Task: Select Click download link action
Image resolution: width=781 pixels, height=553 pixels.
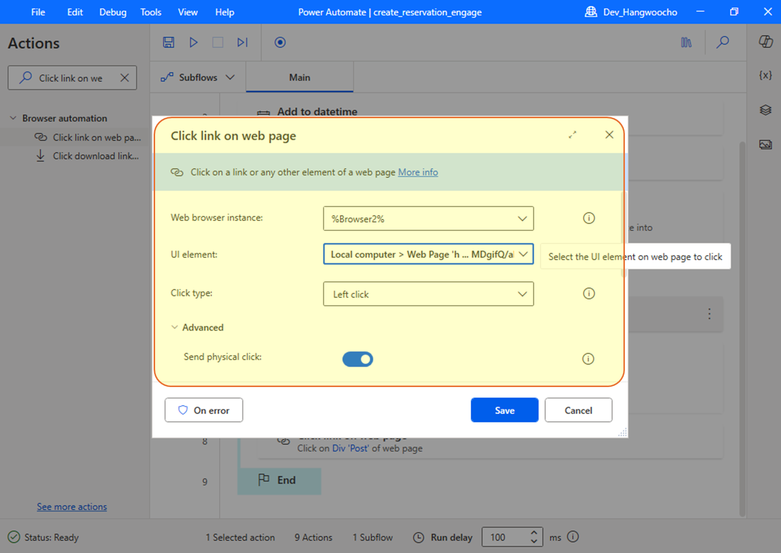Action: pyautogui.click(x=88, y=156)
